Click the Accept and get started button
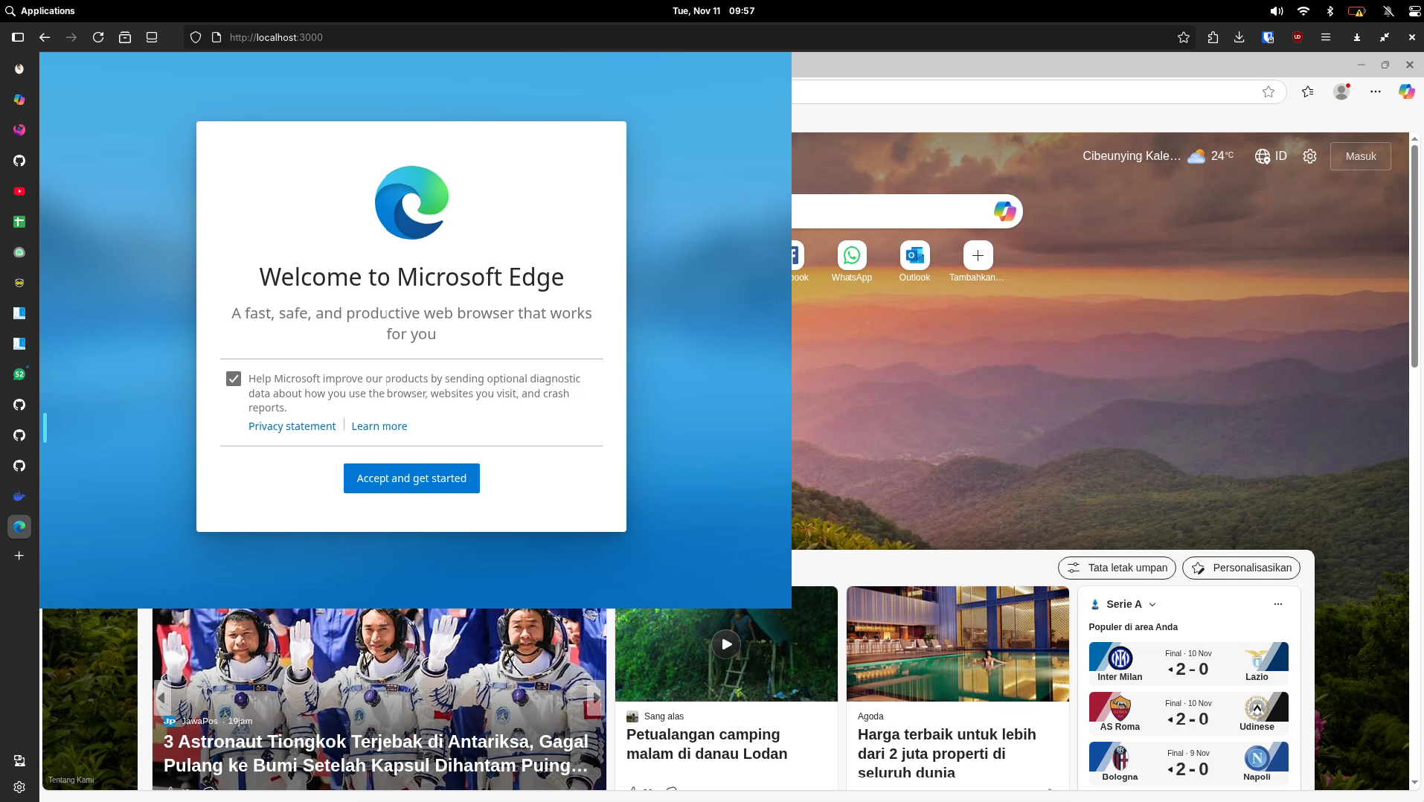 click(x=411, y=478)
